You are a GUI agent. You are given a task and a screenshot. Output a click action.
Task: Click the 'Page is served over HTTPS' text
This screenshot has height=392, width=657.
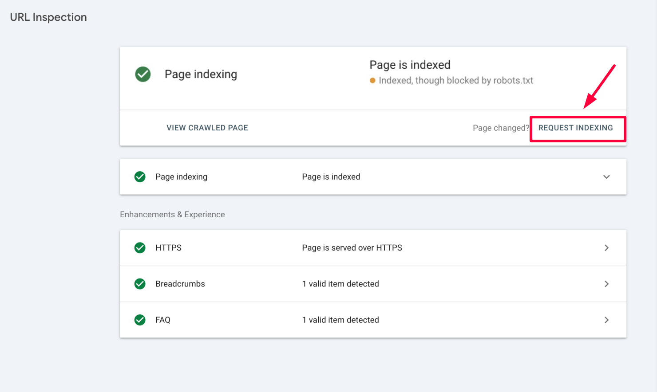pyautogui.click(x=352, y=248)
